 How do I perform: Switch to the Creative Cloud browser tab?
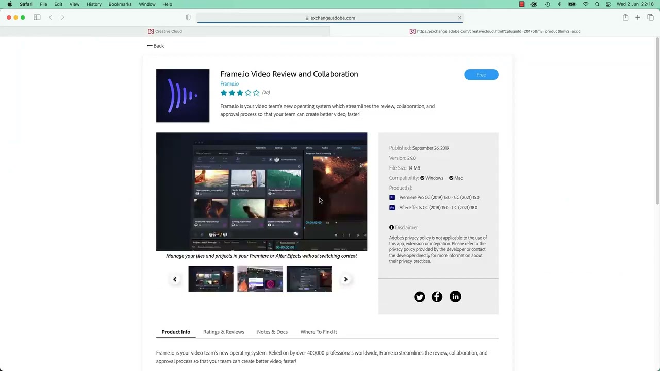tap(165, 31)
